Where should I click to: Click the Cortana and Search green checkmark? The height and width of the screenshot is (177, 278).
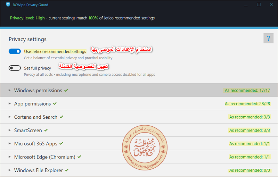(x=62, y=117)
